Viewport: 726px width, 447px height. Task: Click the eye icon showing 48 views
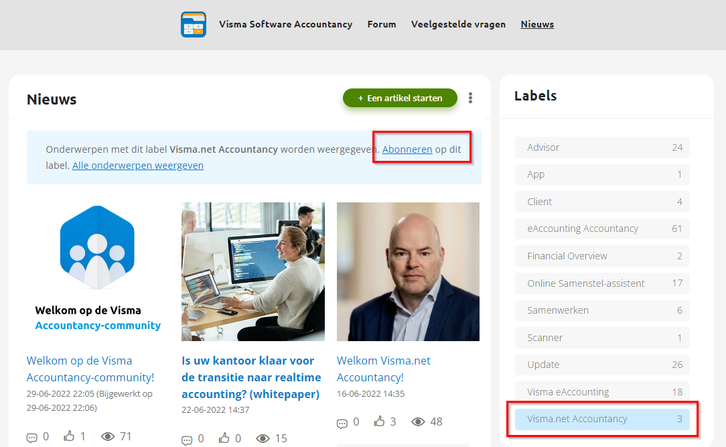(x=419, y=421)
